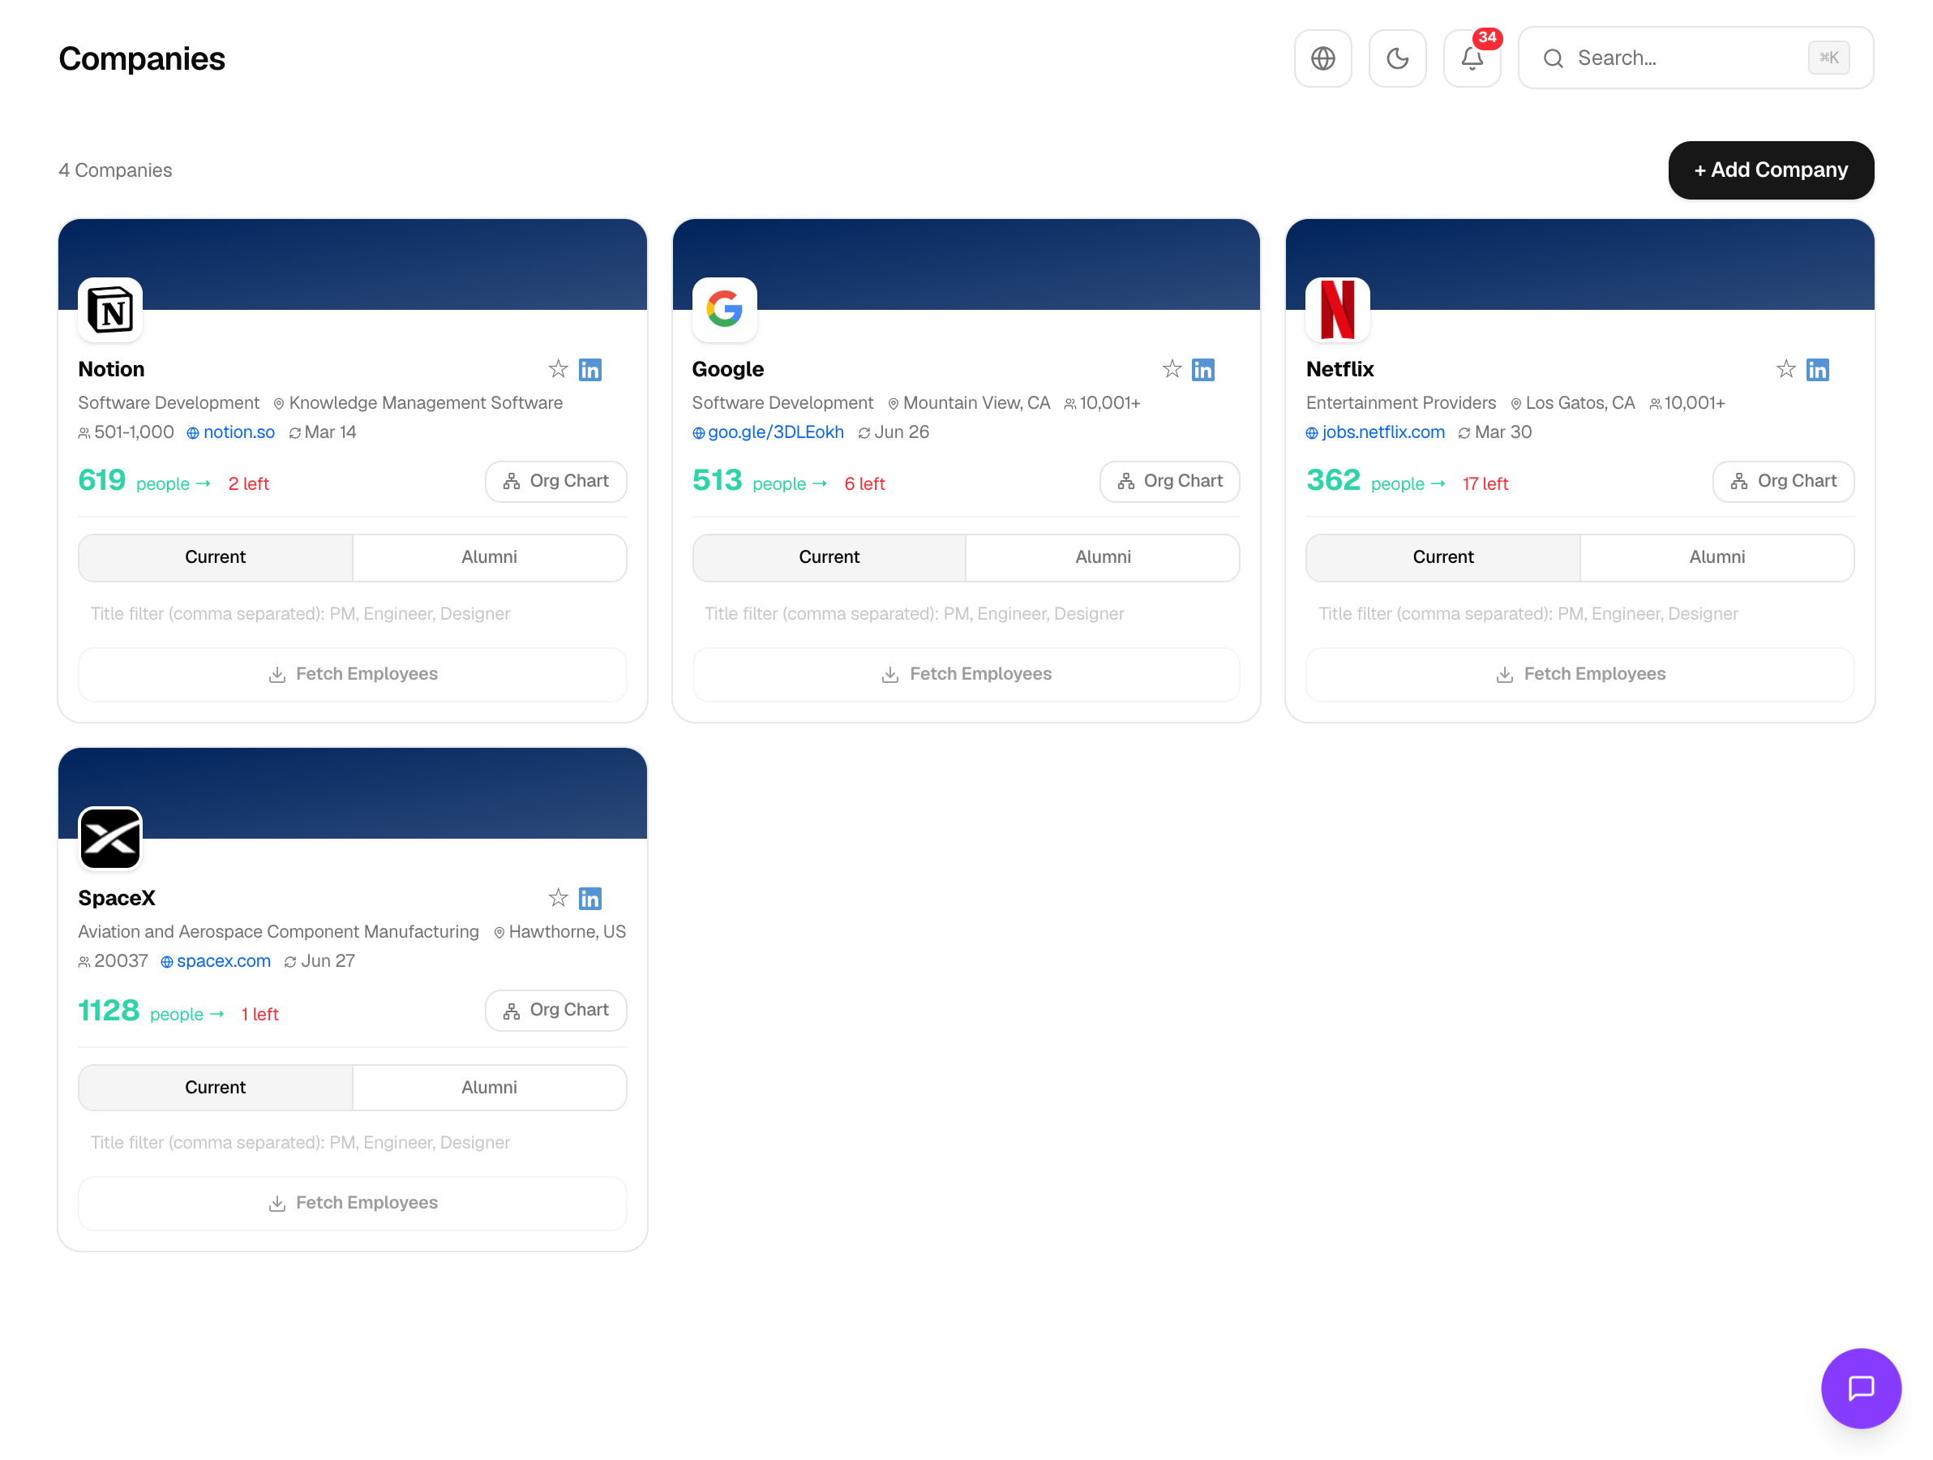Viewport: 1933px width, 1460px height.
Task: Open the goo.gle/3DLEokh link
Action: 768,432
